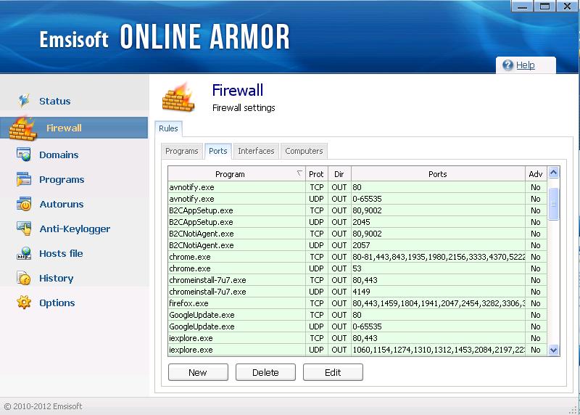
Task: Click the Firewall brick wall sidebar icon
Action: tap(23, 128)
